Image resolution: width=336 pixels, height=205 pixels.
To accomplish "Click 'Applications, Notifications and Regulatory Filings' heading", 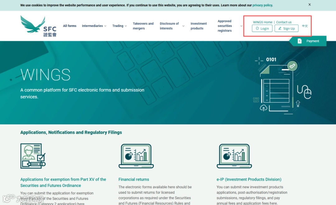I will click(71, 132).
